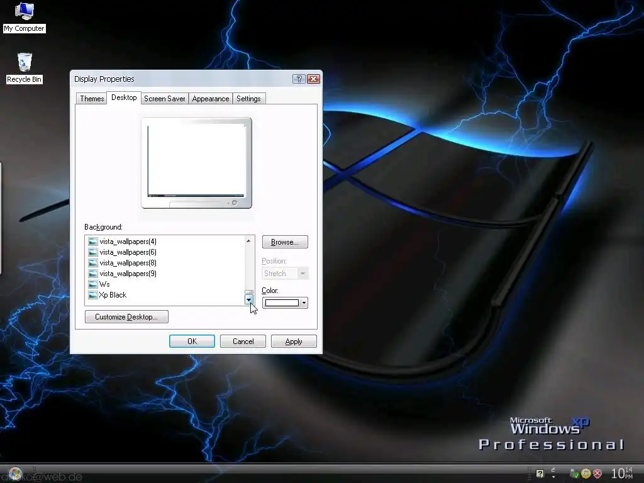Click the monitor preview thumbnail

pyautogui.click(x=196, y=163)
